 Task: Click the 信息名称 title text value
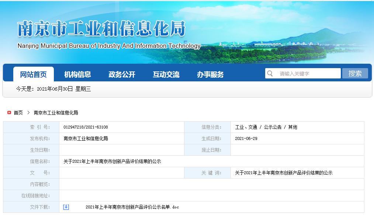click(112, 161)
